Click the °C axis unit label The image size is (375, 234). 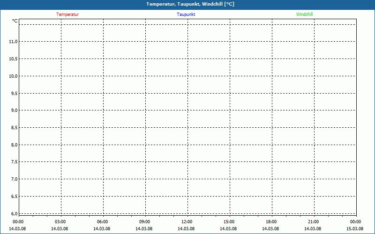click(x=15, y=21)
